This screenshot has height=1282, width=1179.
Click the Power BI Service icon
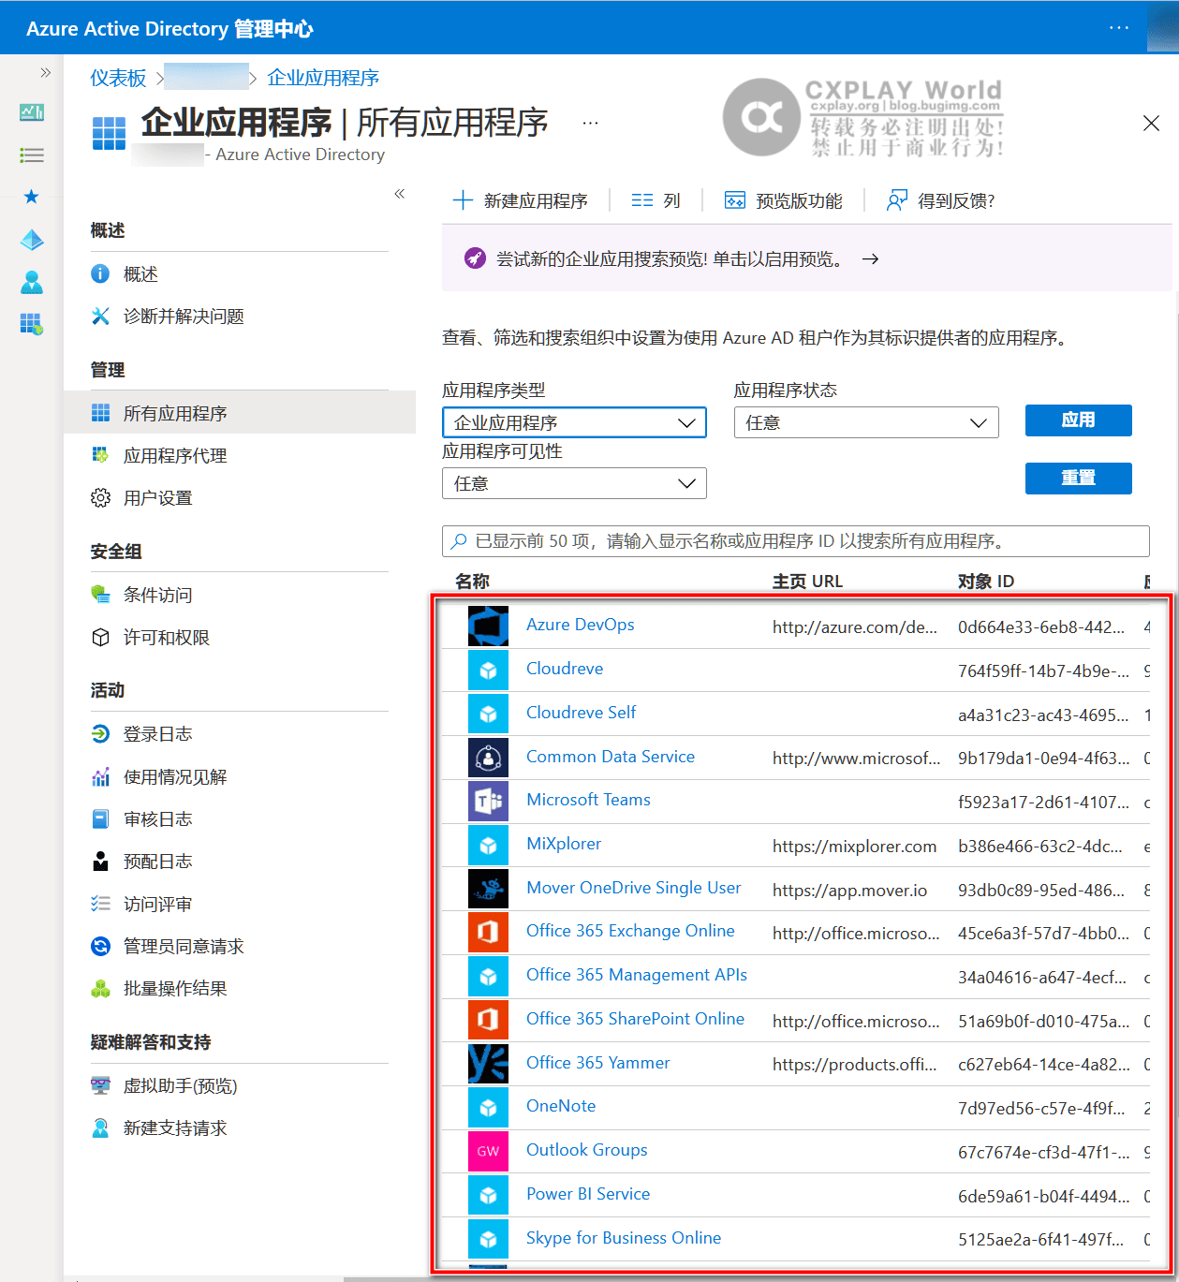(488, 1195)
